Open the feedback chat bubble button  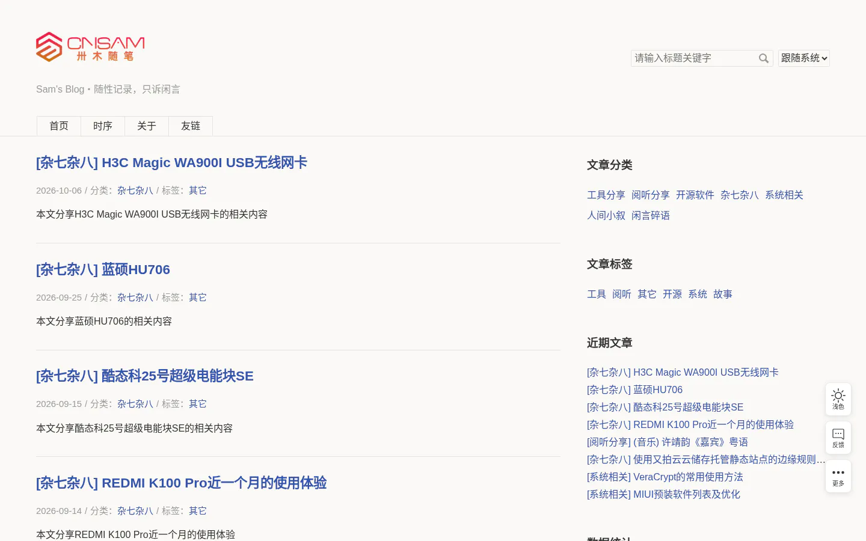tap(838, 438)
